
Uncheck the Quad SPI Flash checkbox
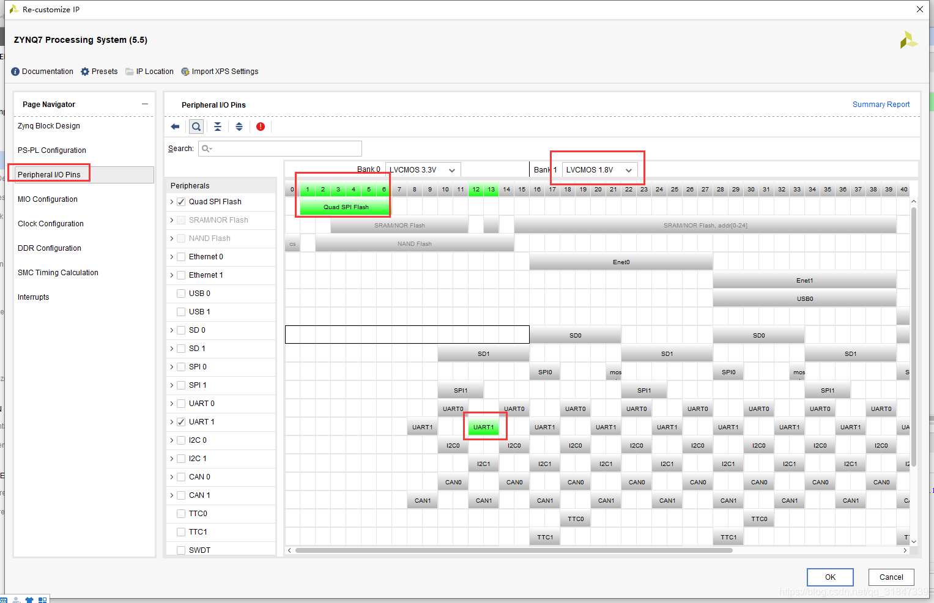[x=181, y=202]
